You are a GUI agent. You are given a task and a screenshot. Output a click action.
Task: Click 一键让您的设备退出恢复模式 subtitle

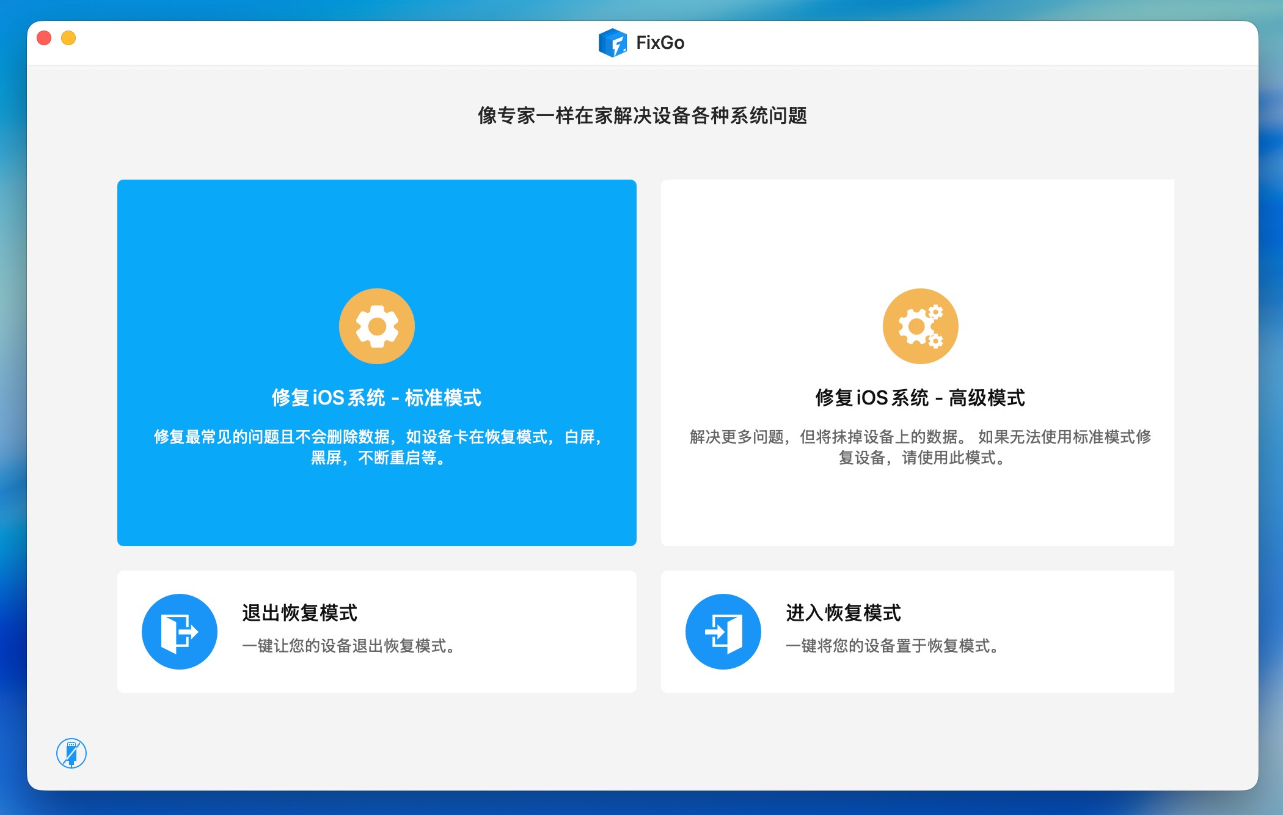click(348, 646)
